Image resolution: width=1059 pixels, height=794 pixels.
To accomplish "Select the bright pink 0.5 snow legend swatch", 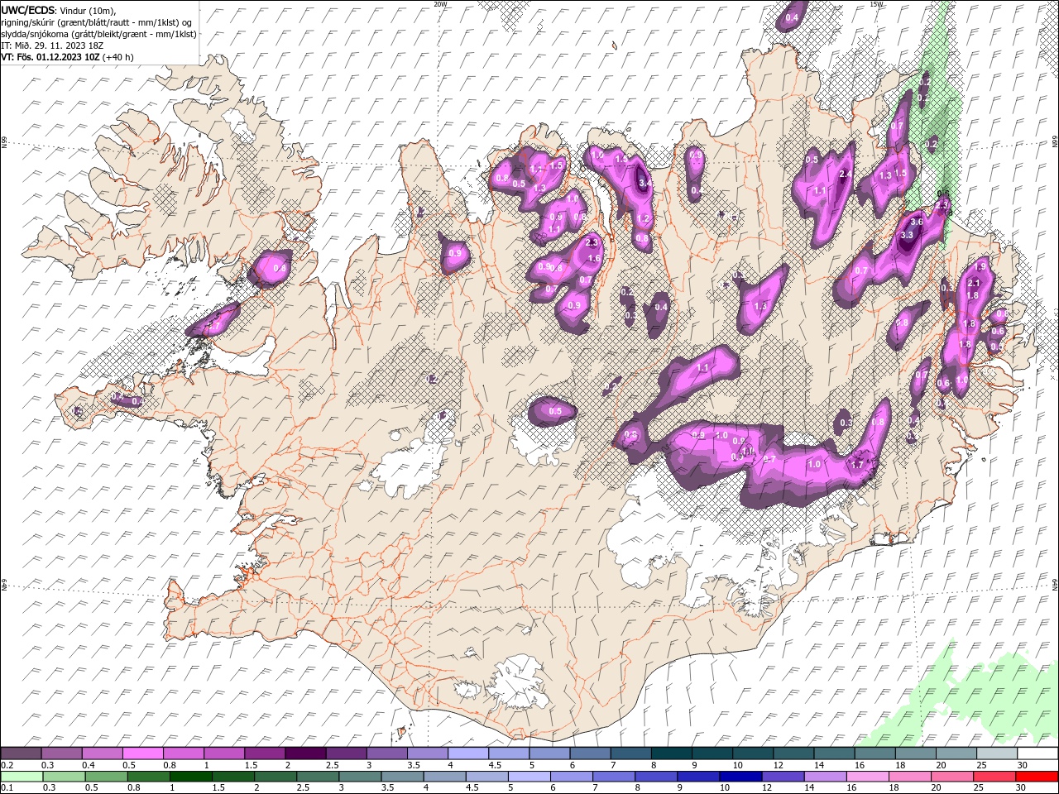I will (142, 753).
